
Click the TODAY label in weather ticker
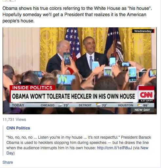18,105
